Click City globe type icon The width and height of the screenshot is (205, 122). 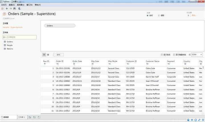pyautogui.click(x=201, y=64)
